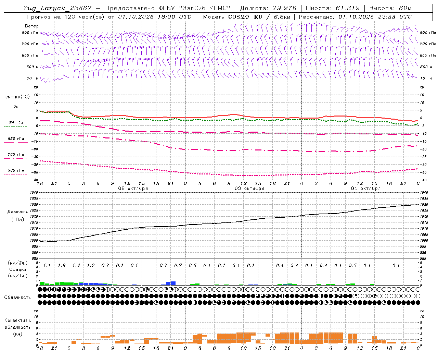The width and height of the screenshot is (438, 351).
Task: Select the 2м temperature legend entry
Action: point(16,107)
